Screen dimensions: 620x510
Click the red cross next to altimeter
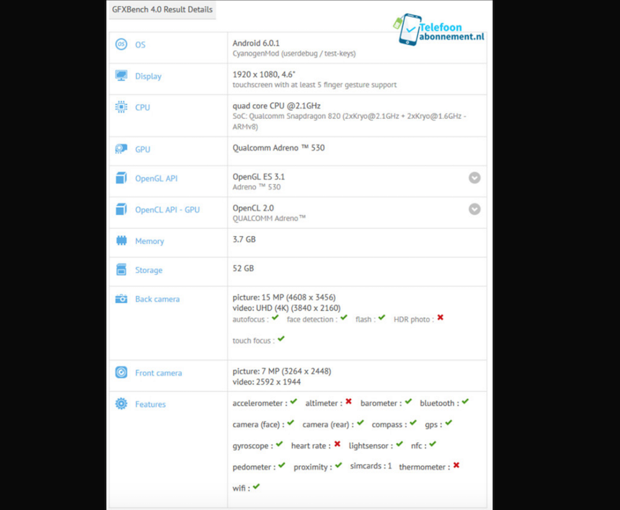tap(348, 401)
